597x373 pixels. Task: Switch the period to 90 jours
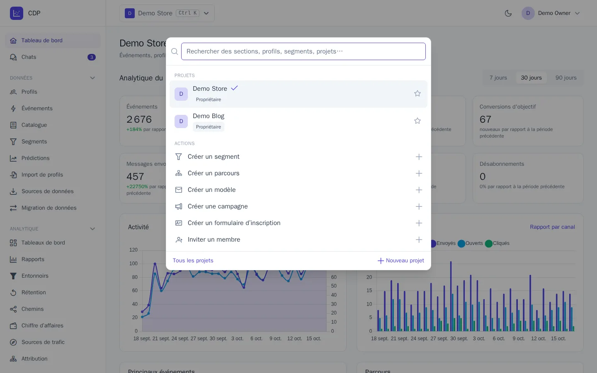click(x=566, y=78)
